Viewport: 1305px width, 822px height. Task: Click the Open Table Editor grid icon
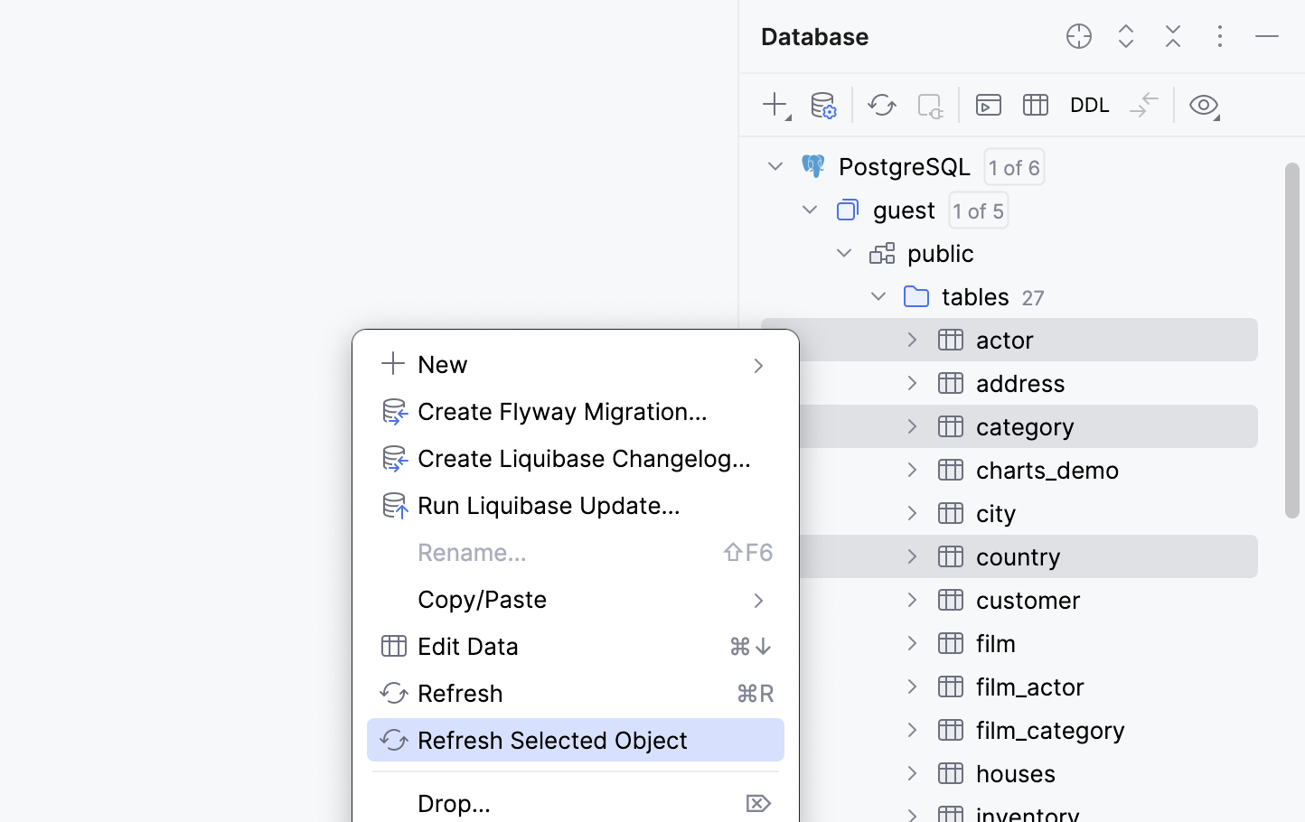coord(1036,105)
